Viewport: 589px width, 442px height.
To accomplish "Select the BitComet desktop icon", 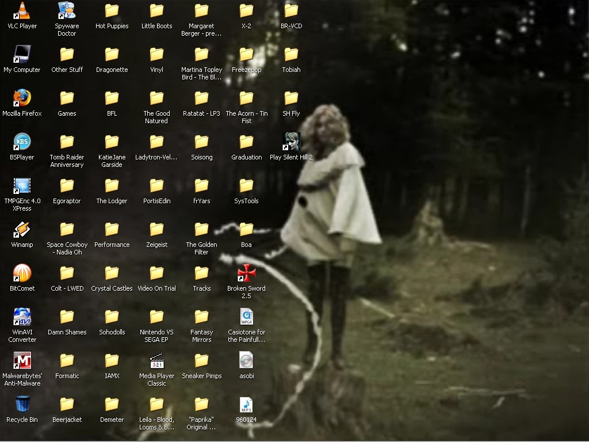I will tap(22, 273).
